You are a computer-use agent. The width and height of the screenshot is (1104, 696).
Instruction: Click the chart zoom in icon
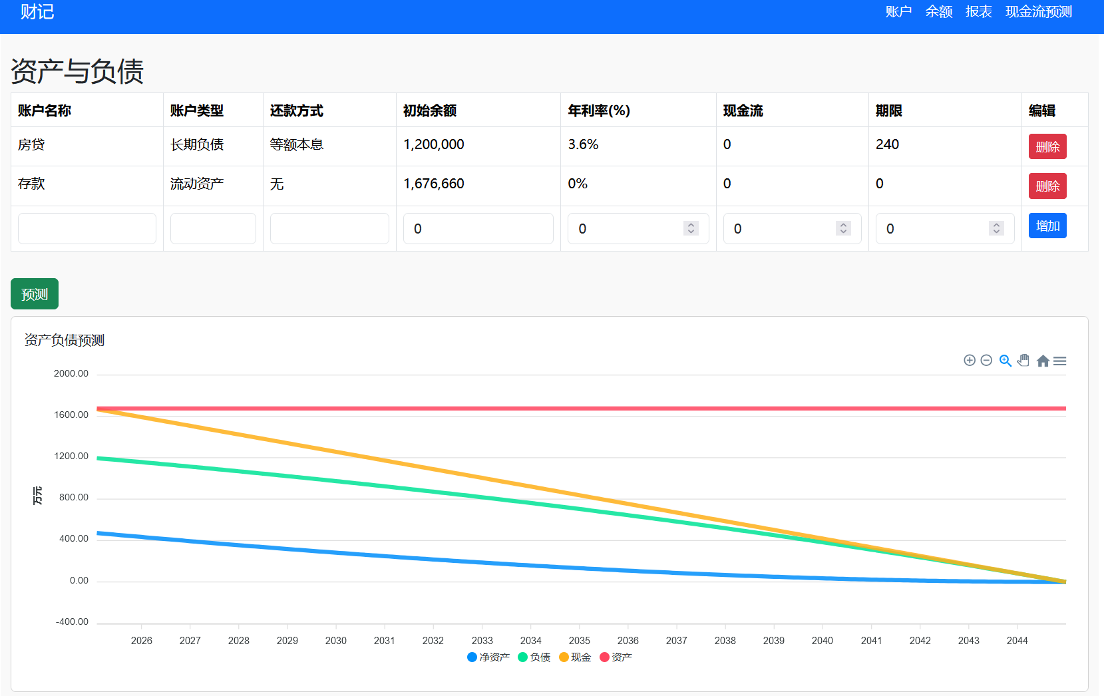tap(970, 361)
